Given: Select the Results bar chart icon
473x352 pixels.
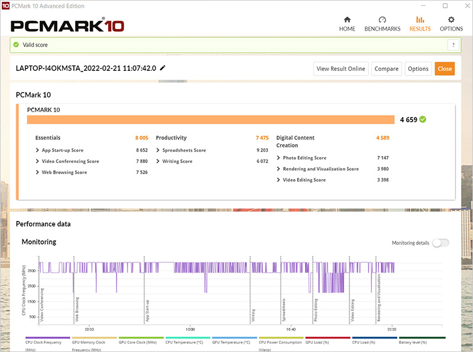Looking at the screenshot, I should [420, 19].
